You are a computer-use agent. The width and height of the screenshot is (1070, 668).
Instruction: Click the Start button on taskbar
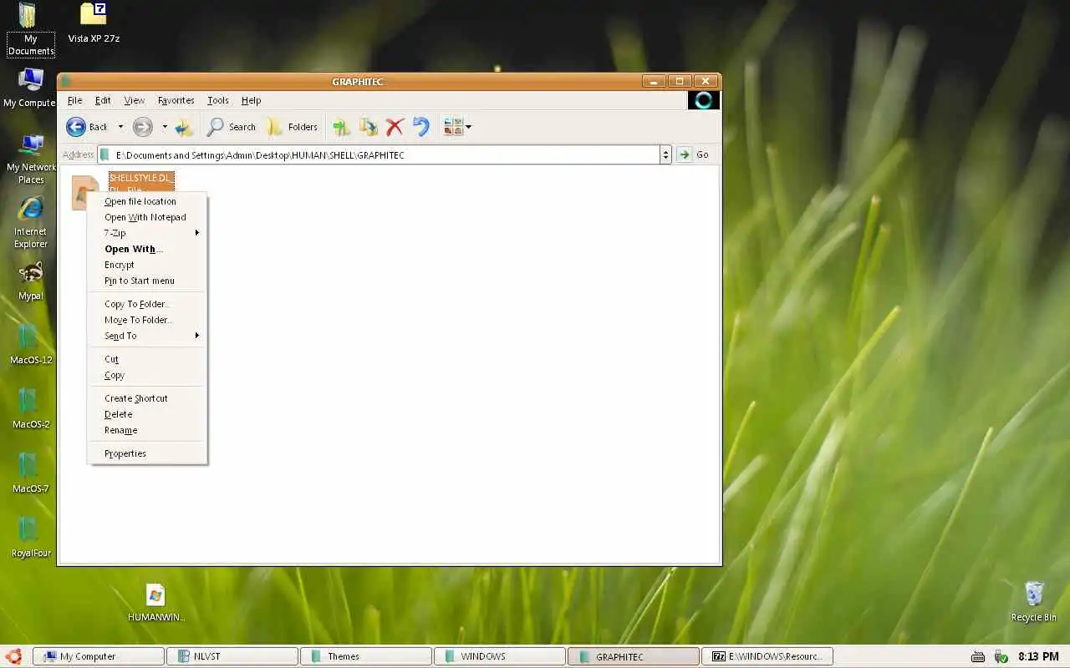[13, 656]
